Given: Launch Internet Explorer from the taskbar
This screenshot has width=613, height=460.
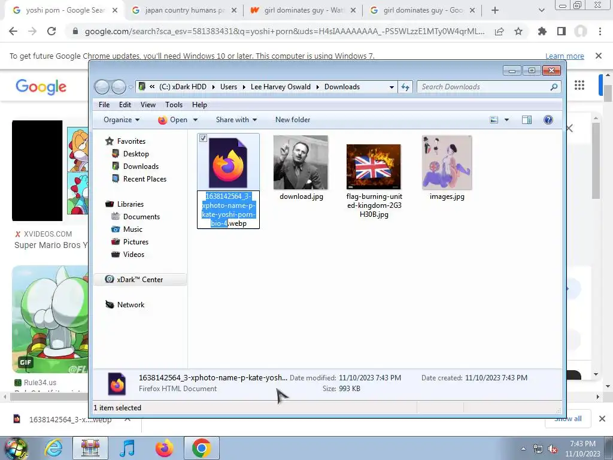Looking at the screenshot, I should coord(53,448).
